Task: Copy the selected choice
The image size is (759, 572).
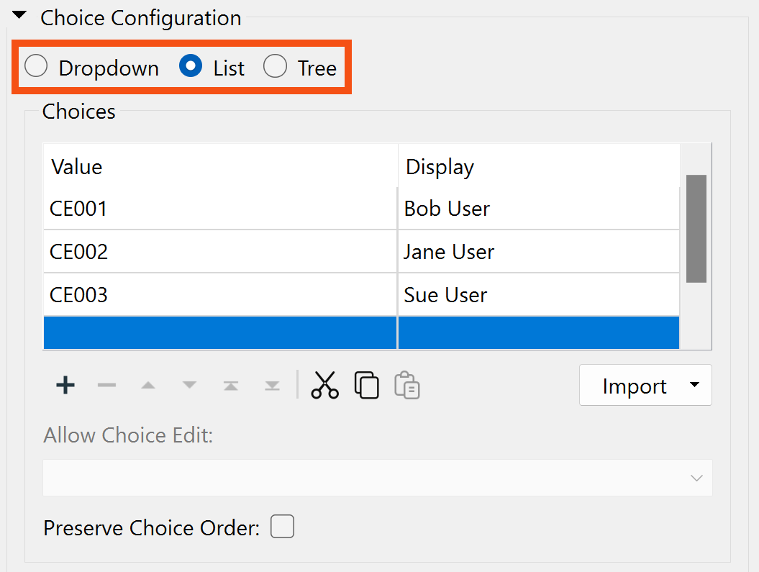Action: (x=366, y=385)
